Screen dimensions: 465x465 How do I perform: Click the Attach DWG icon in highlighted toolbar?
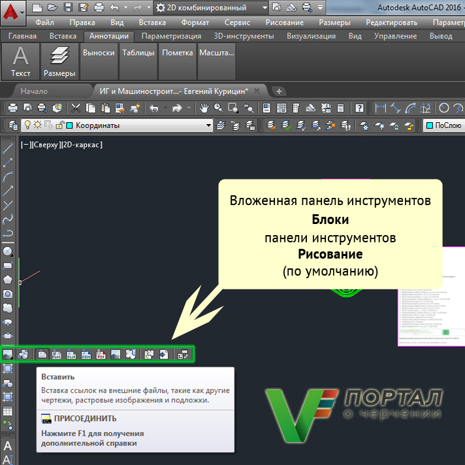pyautogui.click(x=57, y=354)
